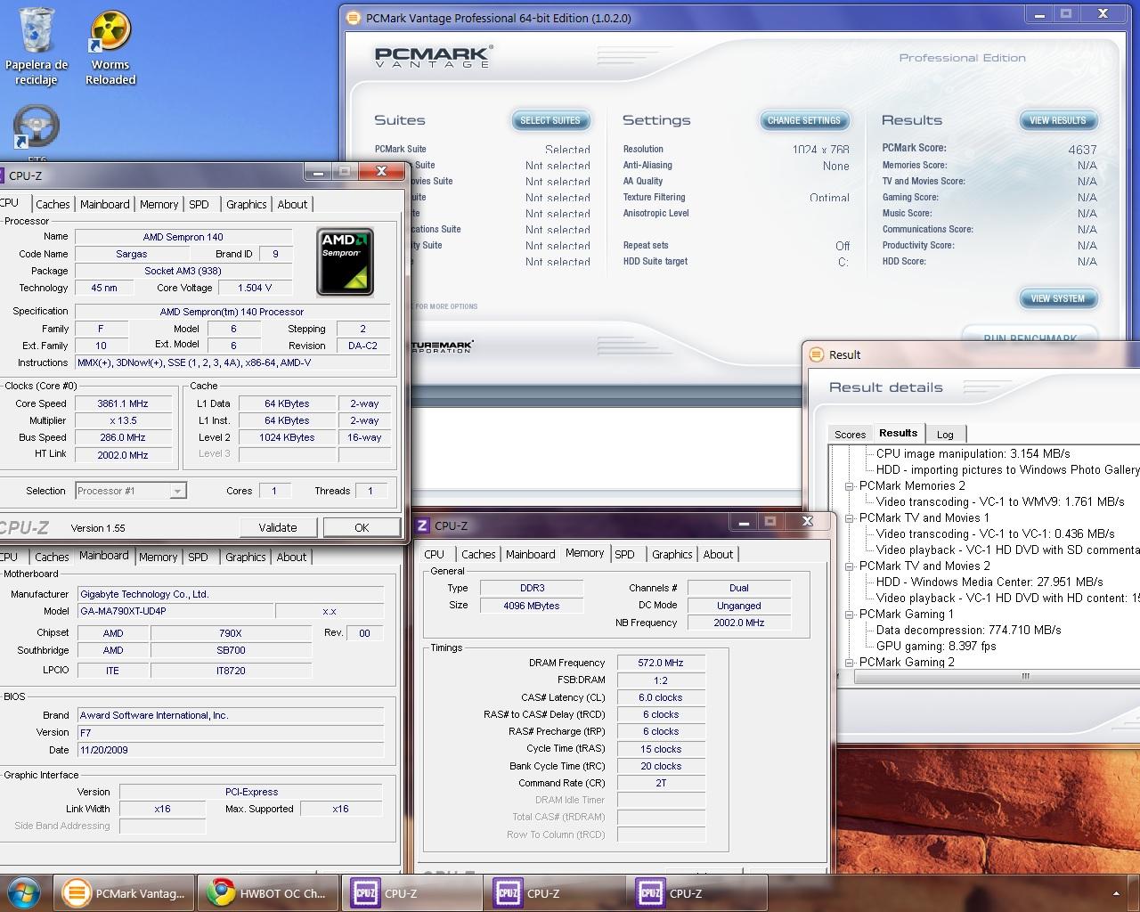Image resolution: width=1140 pixels, height=912 pixels.
Task: Open View Results in PCMark Vantage
Action: click(x=1057, y=120)
